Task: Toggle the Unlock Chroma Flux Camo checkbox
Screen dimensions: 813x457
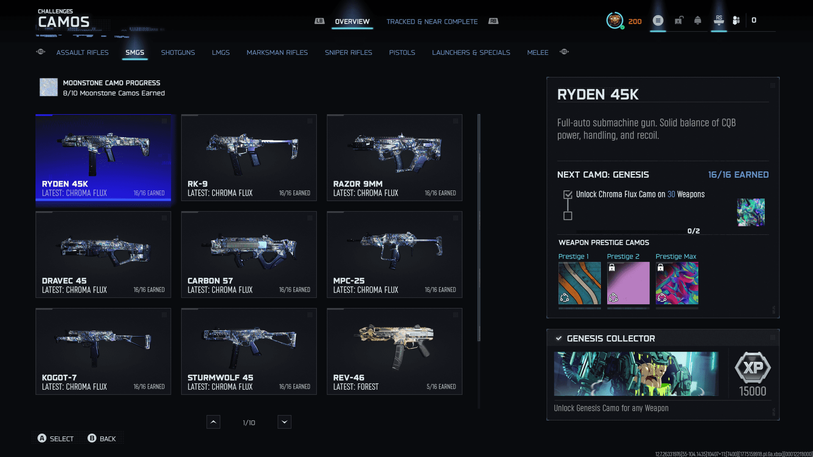Action: tap(568, 195)
